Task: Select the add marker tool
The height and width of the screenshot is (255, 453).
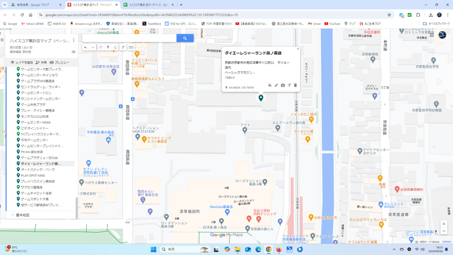Action: pyautogui.click(x=108, y=48)
